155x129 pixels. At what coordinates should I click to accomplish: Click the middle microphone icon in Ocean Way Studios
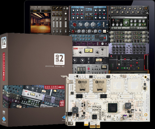[57, 8]
